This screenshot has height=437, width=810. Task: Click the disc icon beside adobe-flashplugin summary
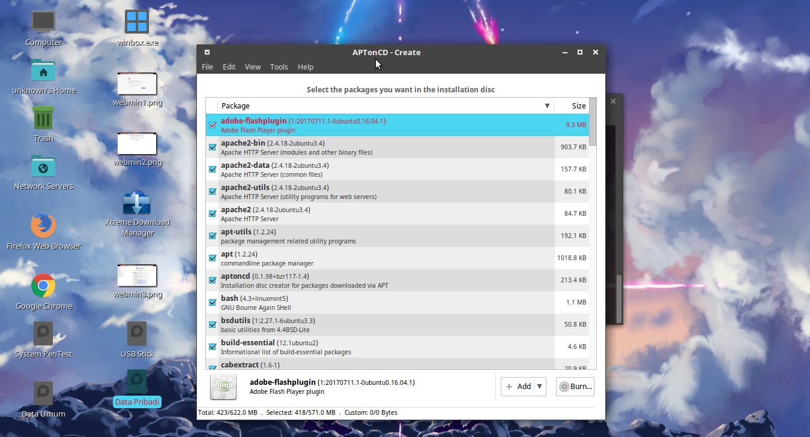pos(223,387)
